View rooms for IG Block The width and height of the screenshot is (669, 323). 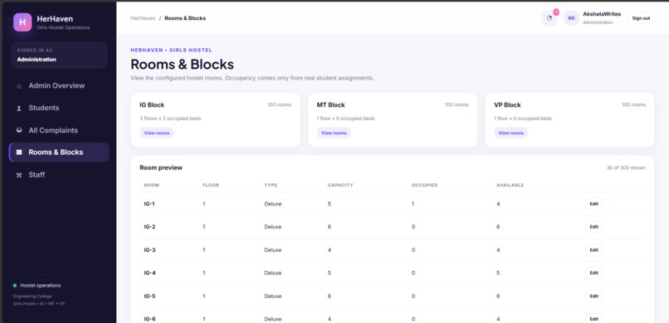(157, 133)
